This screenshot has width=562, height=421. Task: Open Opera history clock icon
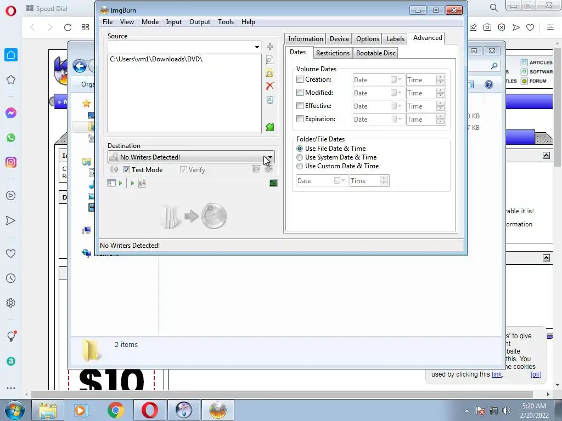(x=11, y=278)
